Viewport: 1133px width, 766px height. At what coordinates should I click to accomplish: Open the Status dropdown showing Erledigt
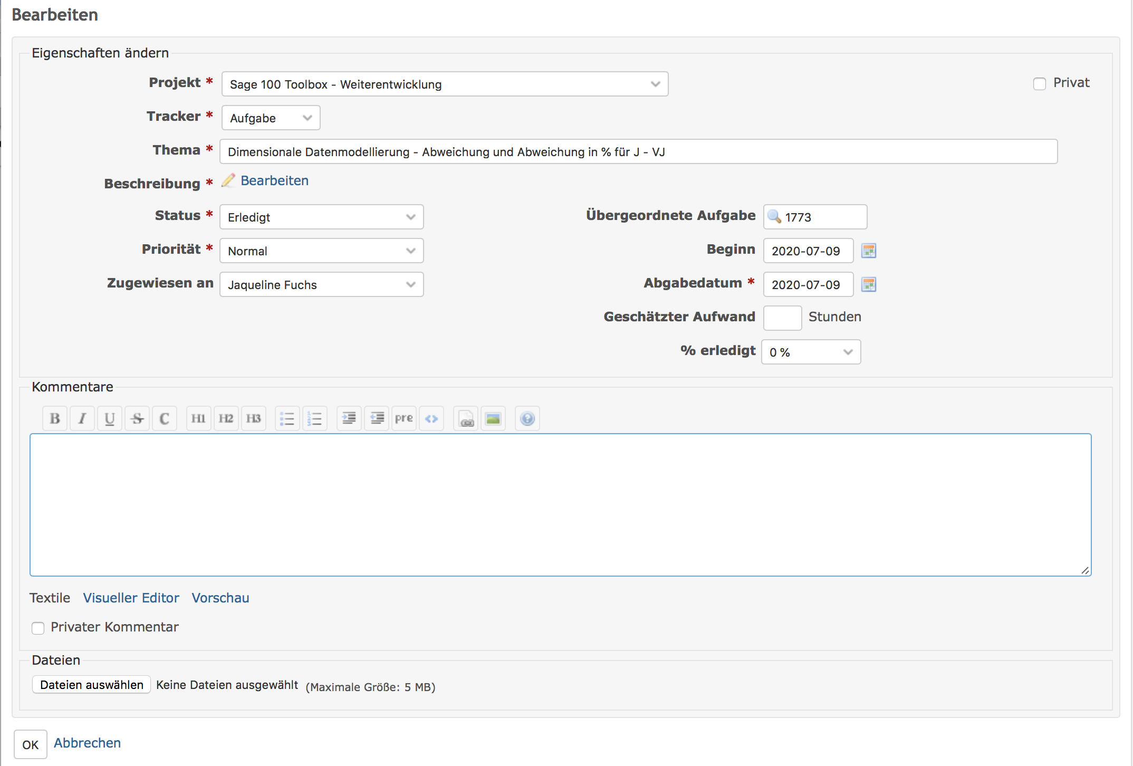click(x=321, y=217)
